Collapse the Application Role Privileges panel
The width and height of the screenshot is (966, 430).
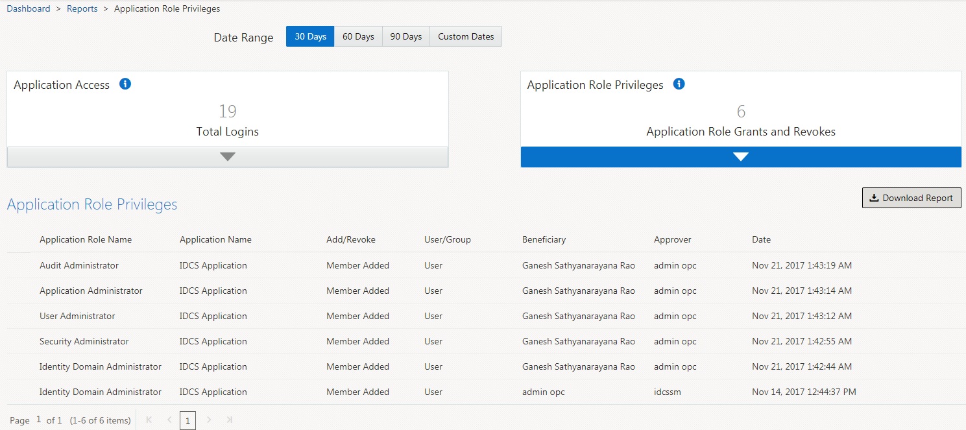[741, 156]
